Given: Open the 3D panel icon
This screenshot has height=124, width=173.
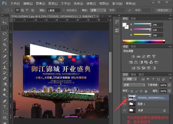Looking at the screenshot, I should 117,30.
